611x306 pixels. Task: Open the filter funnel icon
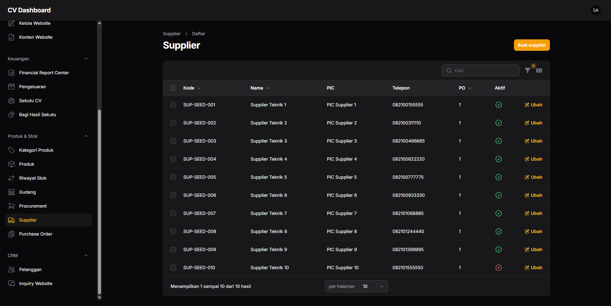click(x=528, y=70)
